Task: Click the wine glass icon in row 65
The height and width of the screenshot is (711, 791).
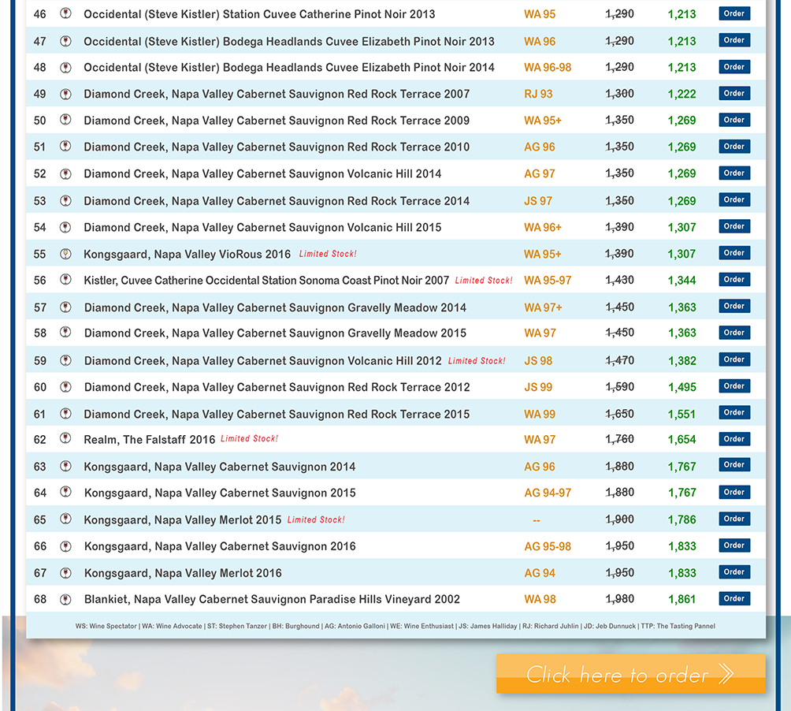Action: point(65,519)
